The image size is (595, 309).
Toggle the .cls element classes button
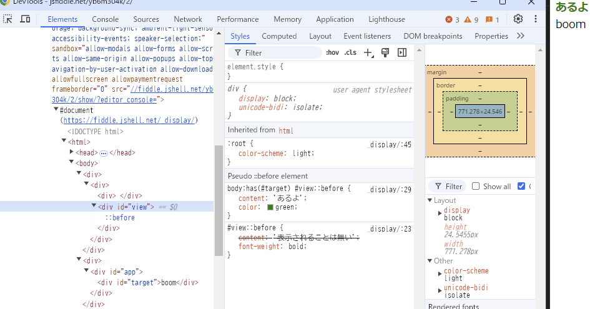pyautogui.click(x=350, y=53)
